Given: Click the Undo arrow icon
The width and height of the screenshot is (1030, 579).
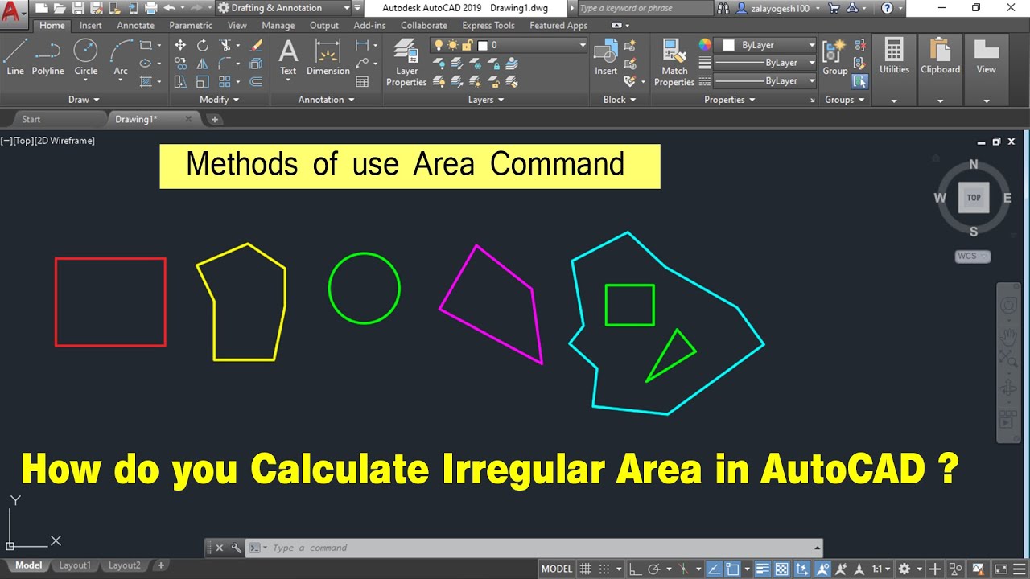Looking at the screenshot, I should click(x=169, y=8).
